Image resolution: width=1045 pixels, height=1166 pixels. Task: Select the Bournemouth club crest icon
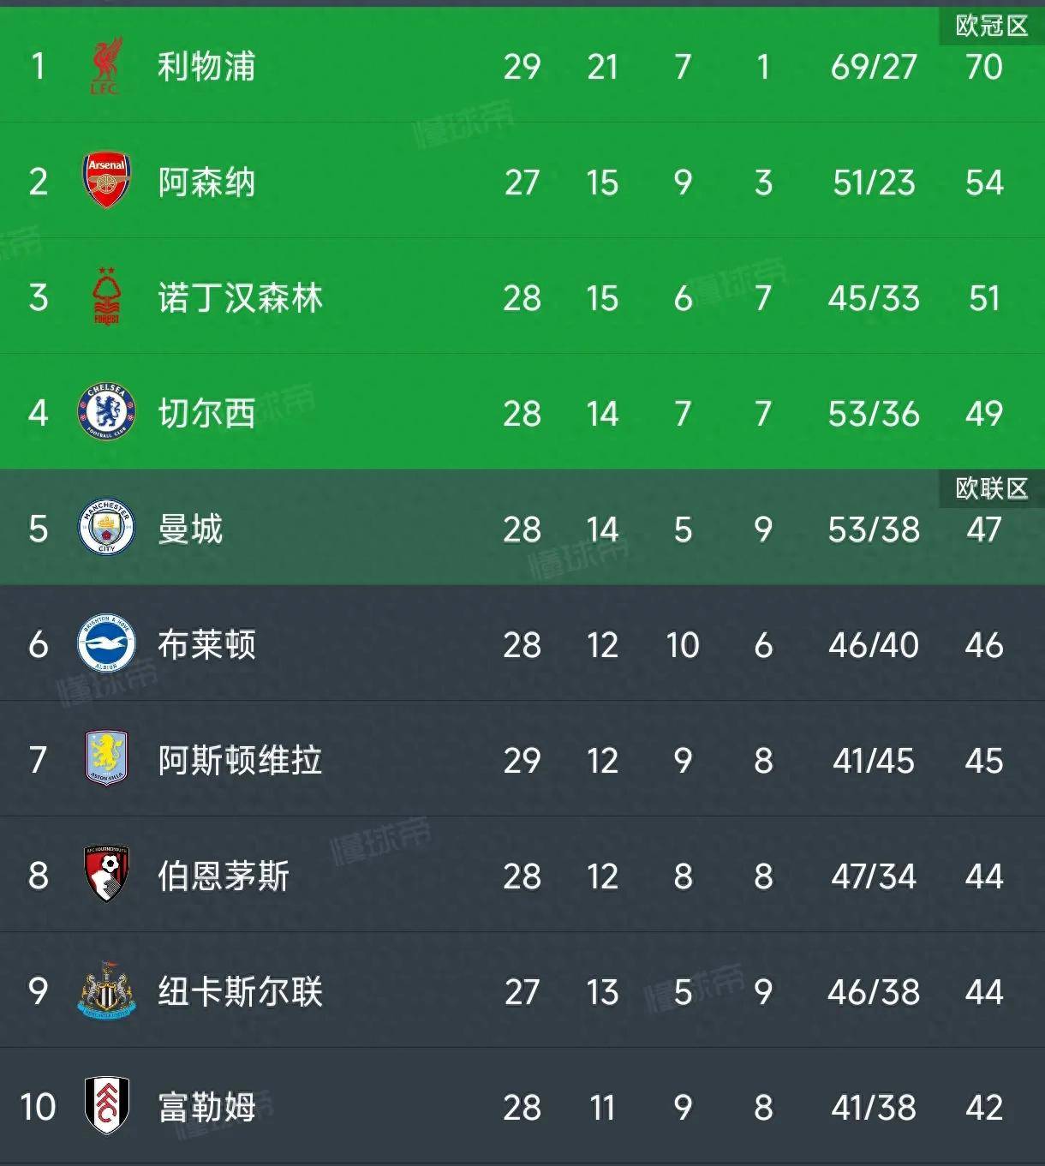(106, 875)
